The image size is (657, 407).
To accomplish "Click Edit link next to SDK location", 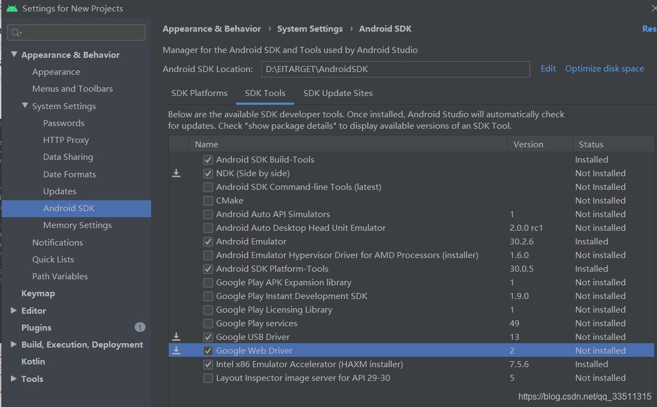I will coord(548,69).
